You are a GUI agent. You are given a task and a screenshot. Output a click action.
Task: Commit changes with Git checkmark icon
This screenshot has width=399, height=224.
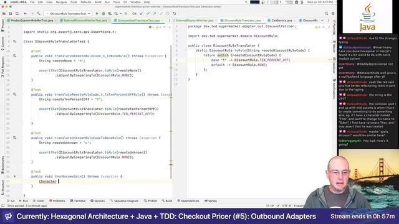148,14
